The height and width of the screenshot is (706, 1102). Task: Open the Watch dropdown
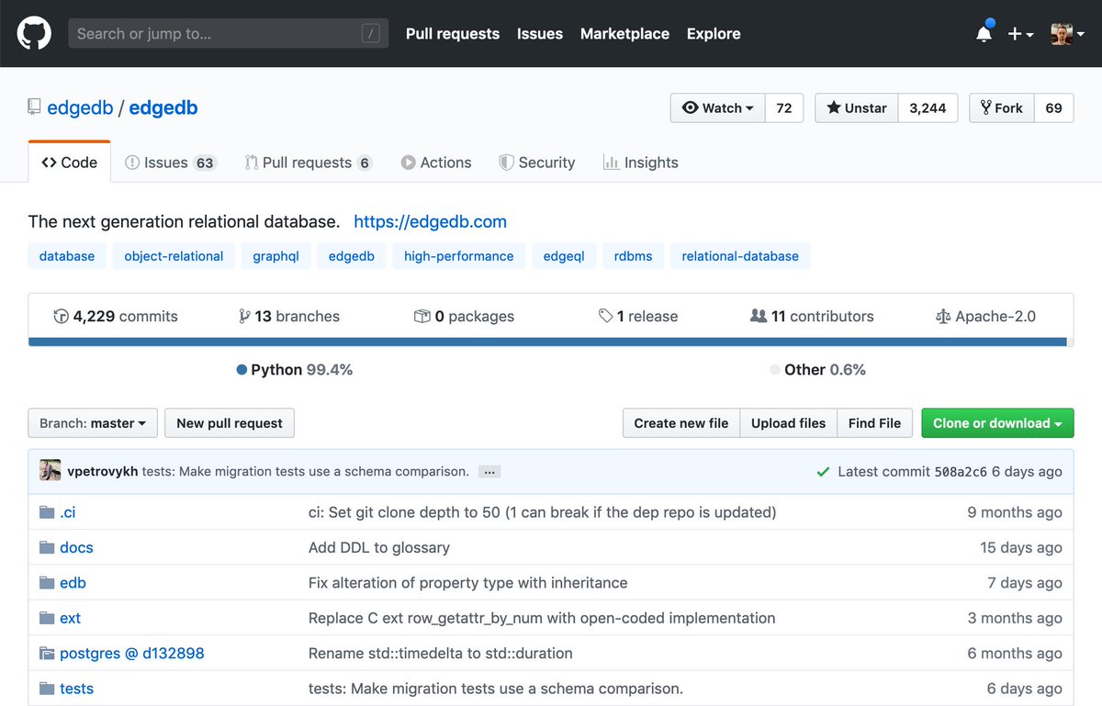[718, 107]
